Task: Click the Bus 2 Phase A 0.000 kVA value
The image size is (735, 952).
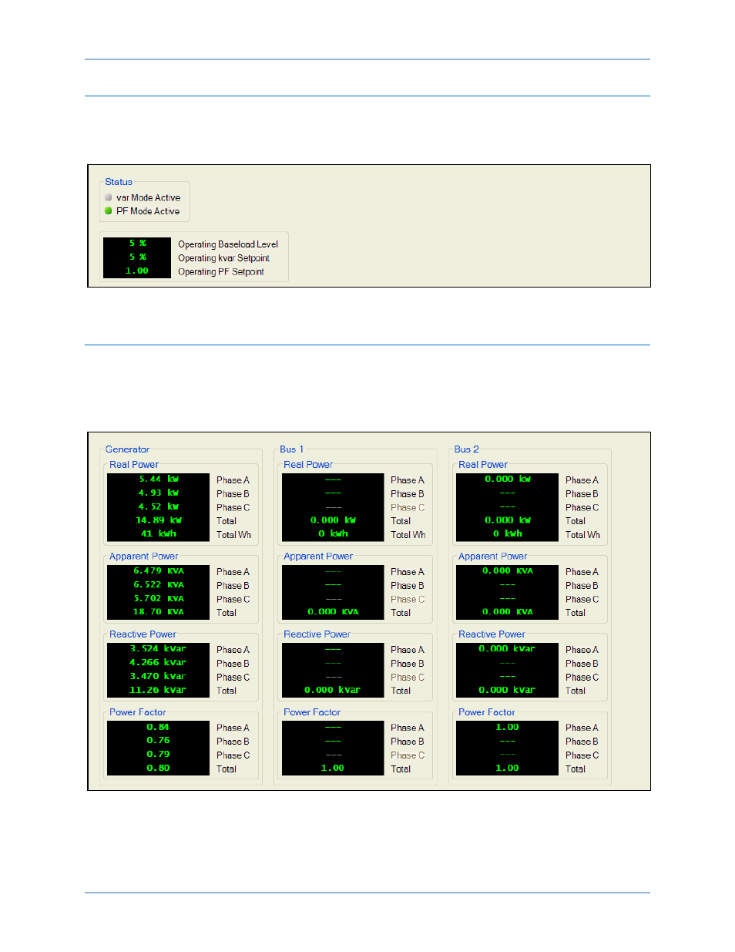Action: pyautogui.click(x=508, y=571)
